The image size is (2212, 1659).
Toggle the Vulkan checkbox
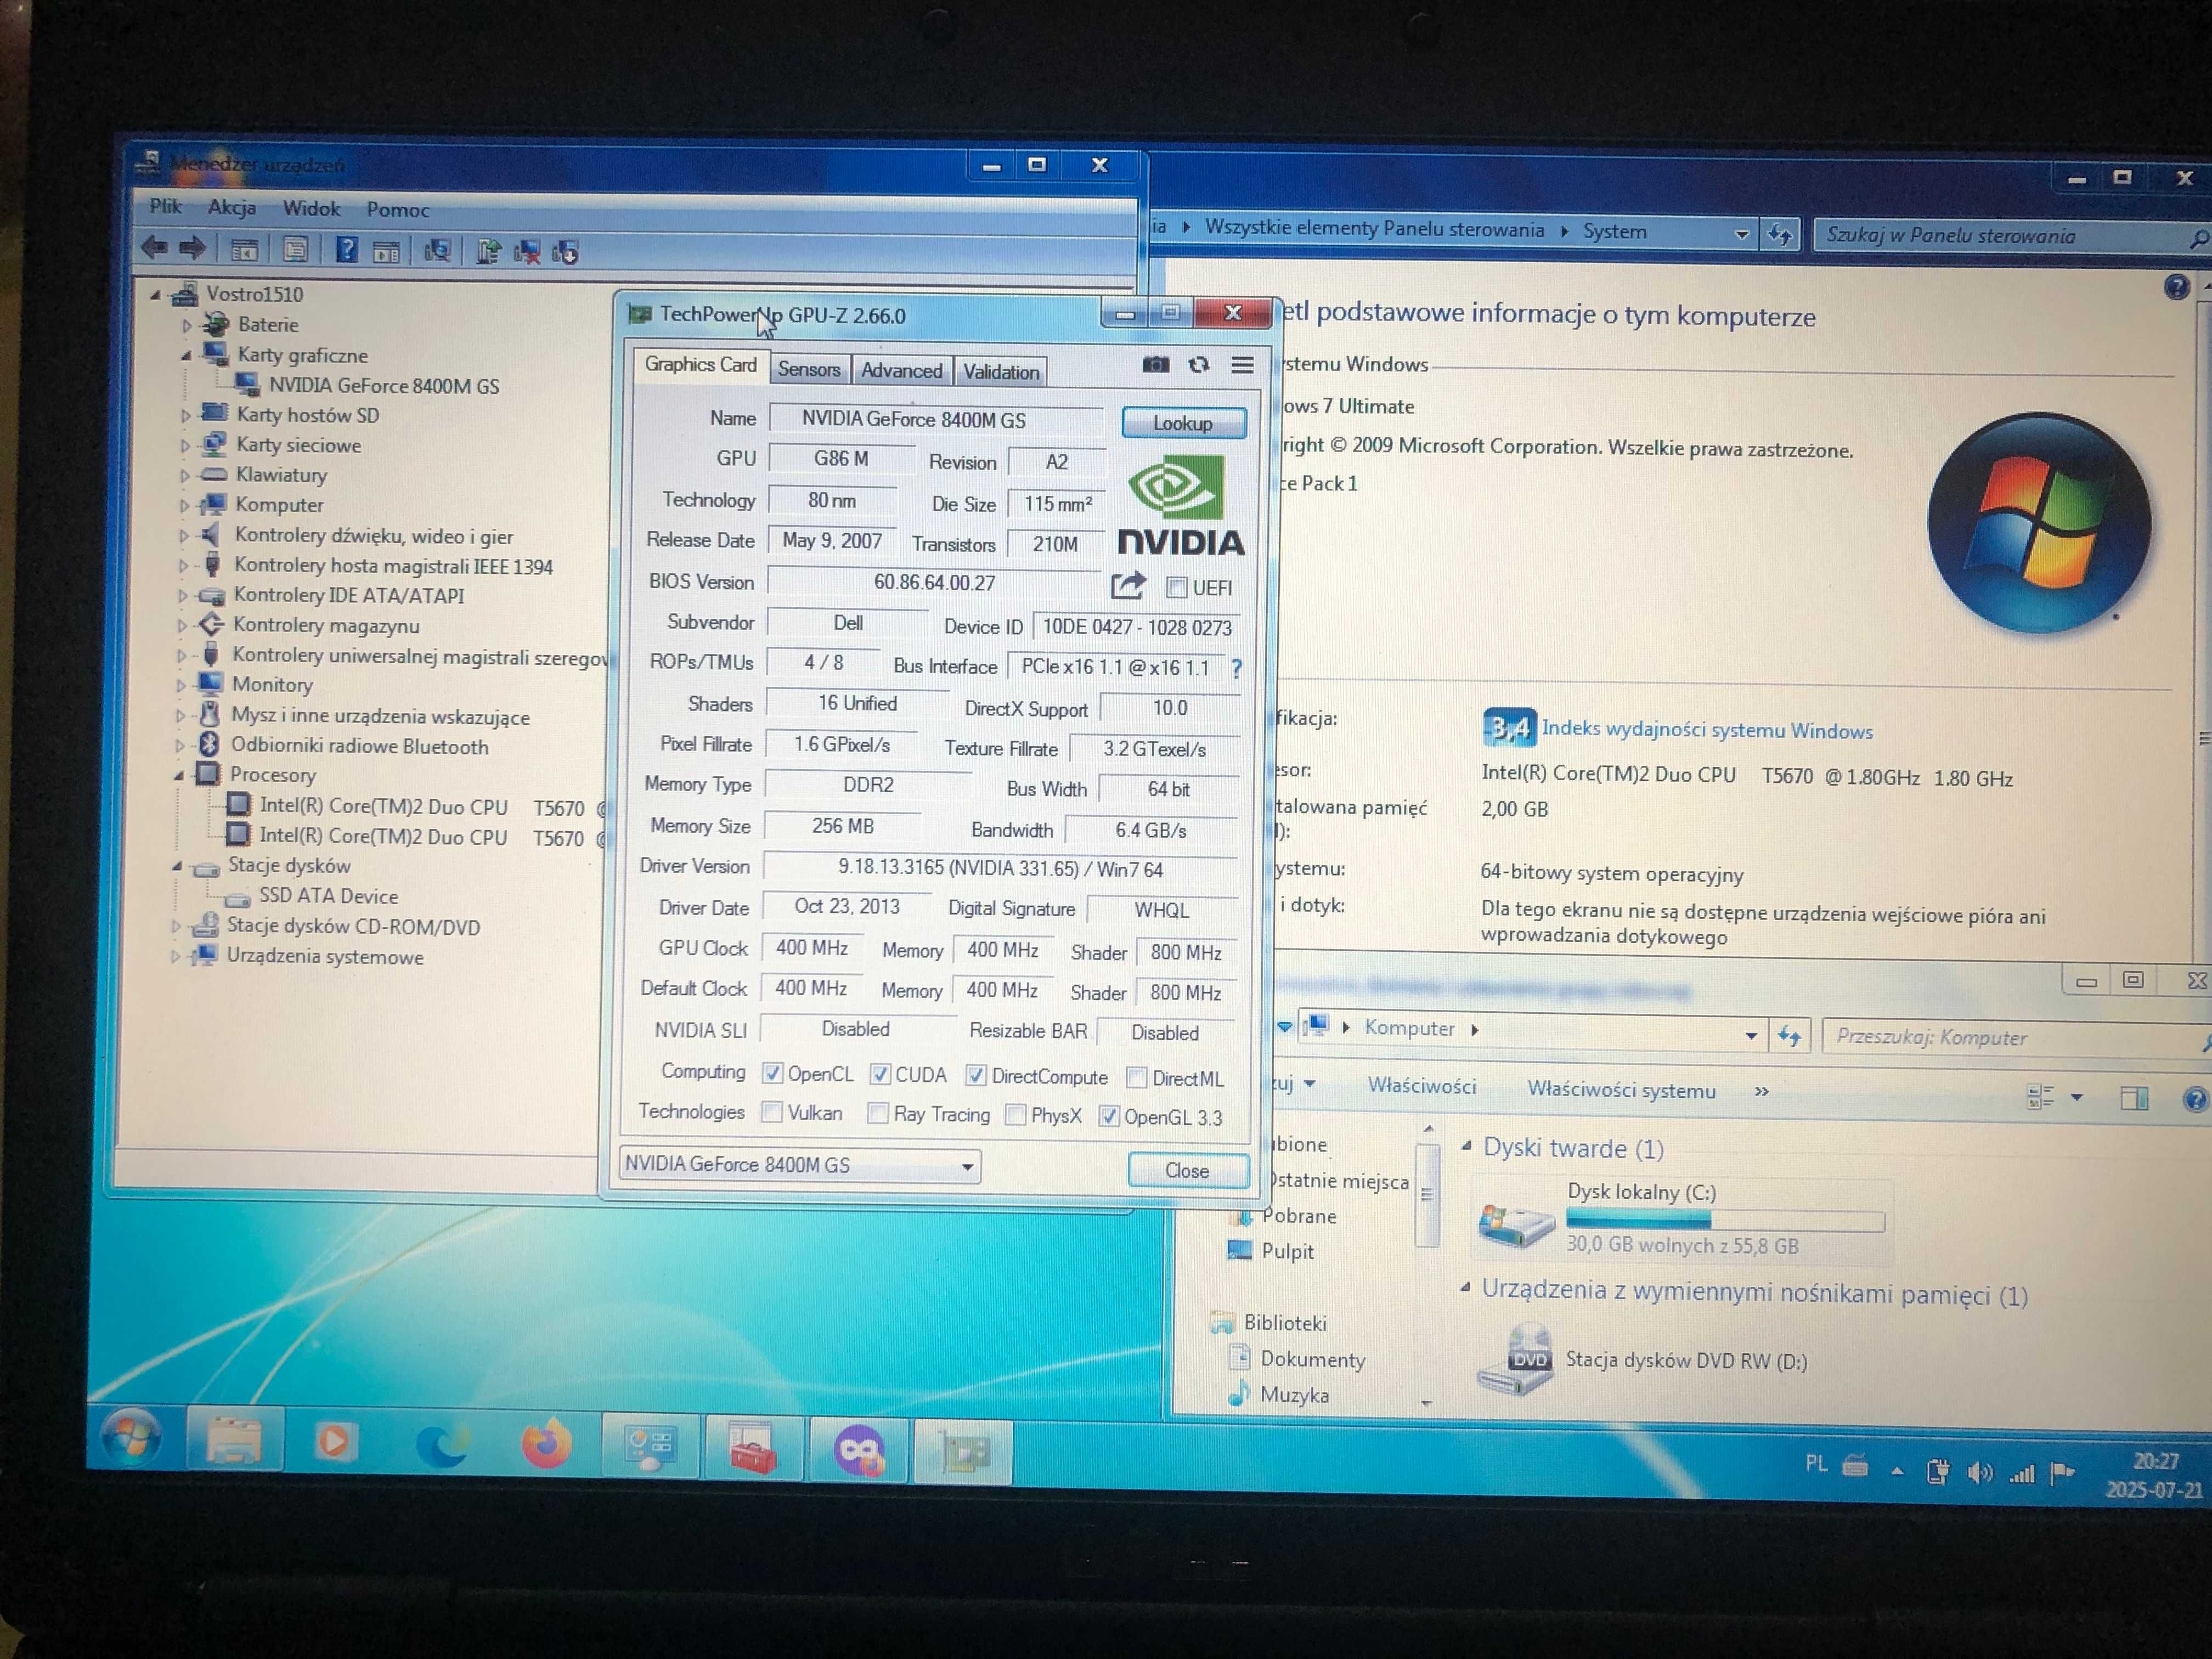[x=772, y=1112]
